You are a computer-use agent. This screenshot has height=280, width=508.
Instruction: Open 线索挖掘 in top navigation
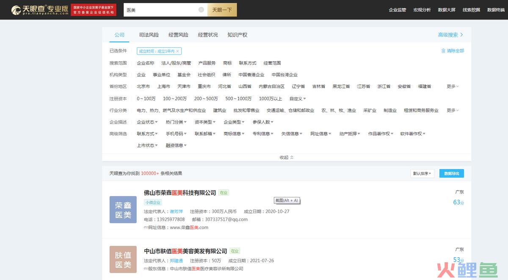tap(471, 10)
